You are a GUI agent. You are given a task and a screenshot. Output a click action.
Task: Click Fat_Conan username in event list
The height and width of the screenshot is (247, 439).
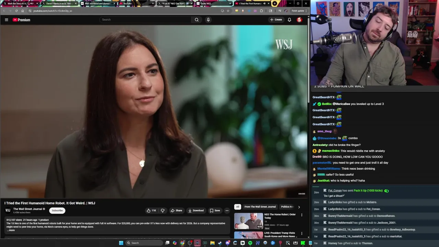click(x=335, y=190)
